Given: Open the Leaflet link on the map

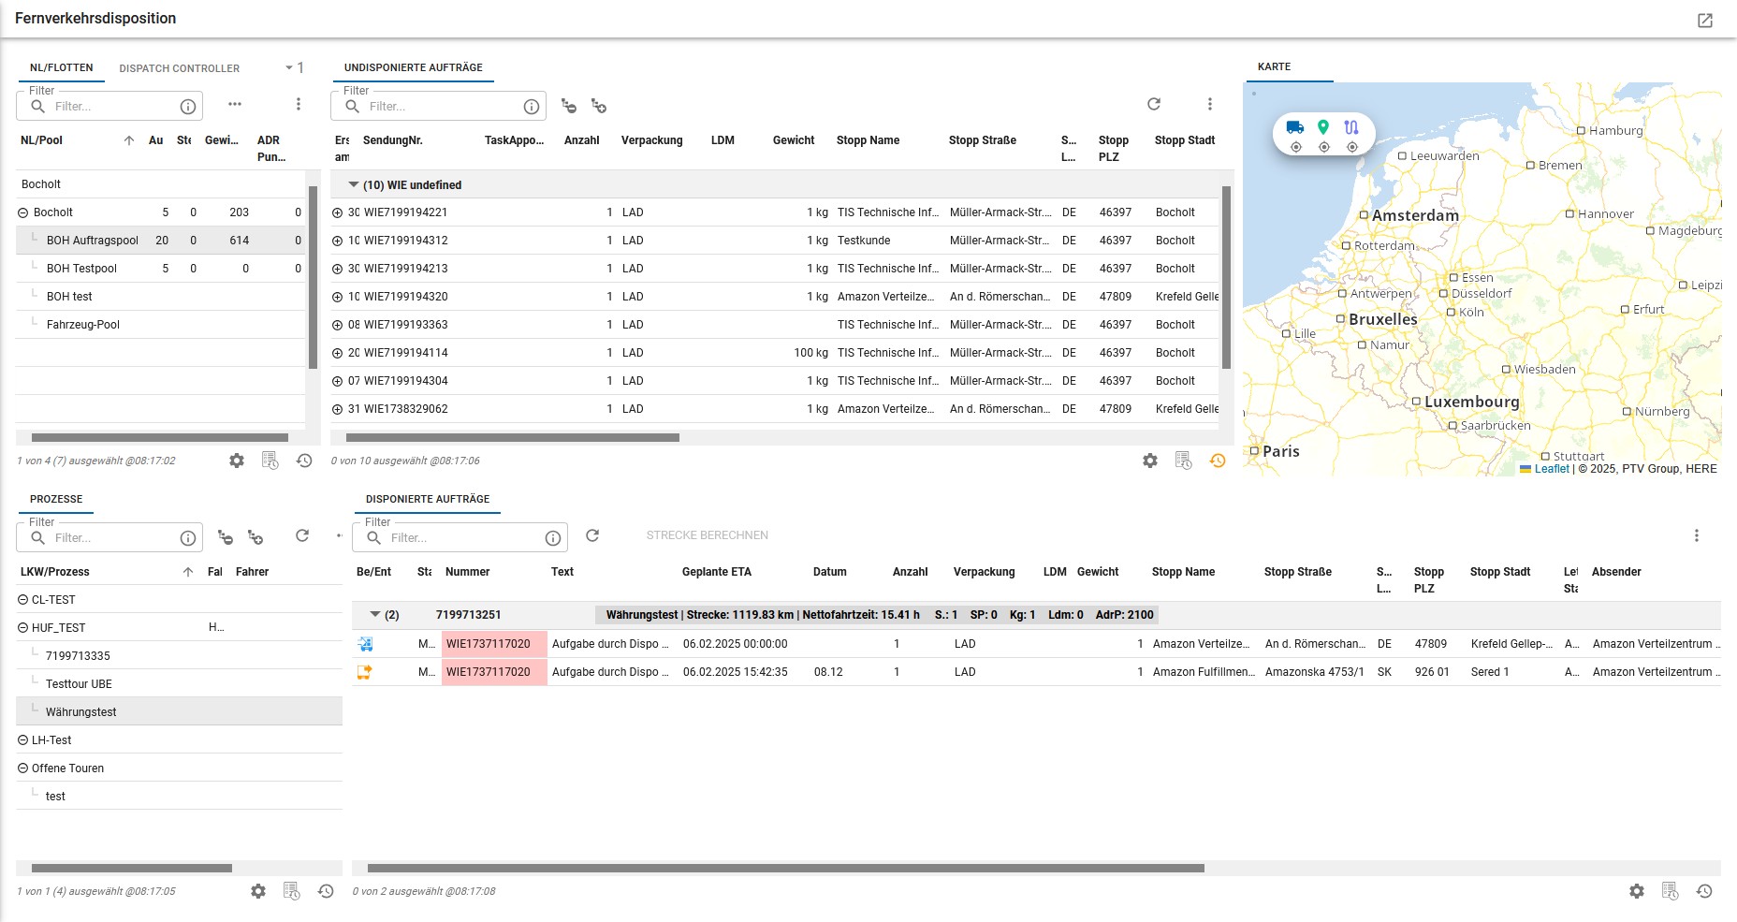Looking at the screenshot, I should coord(1552,469).
